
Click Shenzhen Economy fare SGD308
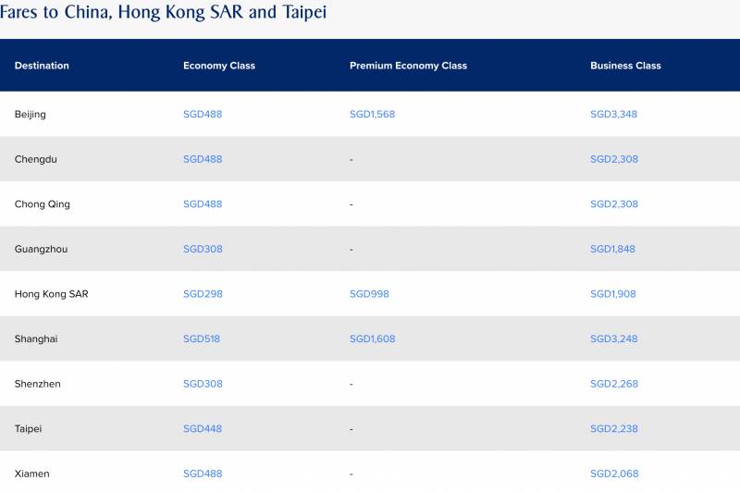click(203, 384)
